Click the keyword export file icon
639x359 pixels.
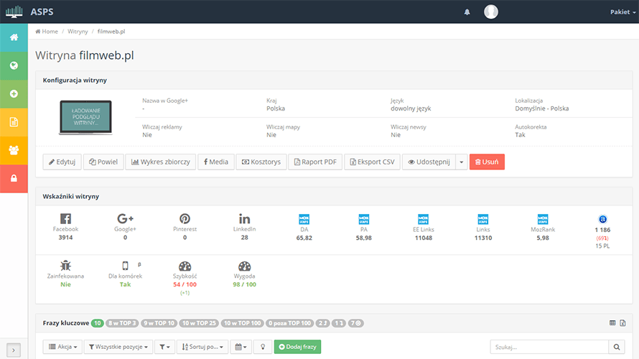[x=622, y=323]
